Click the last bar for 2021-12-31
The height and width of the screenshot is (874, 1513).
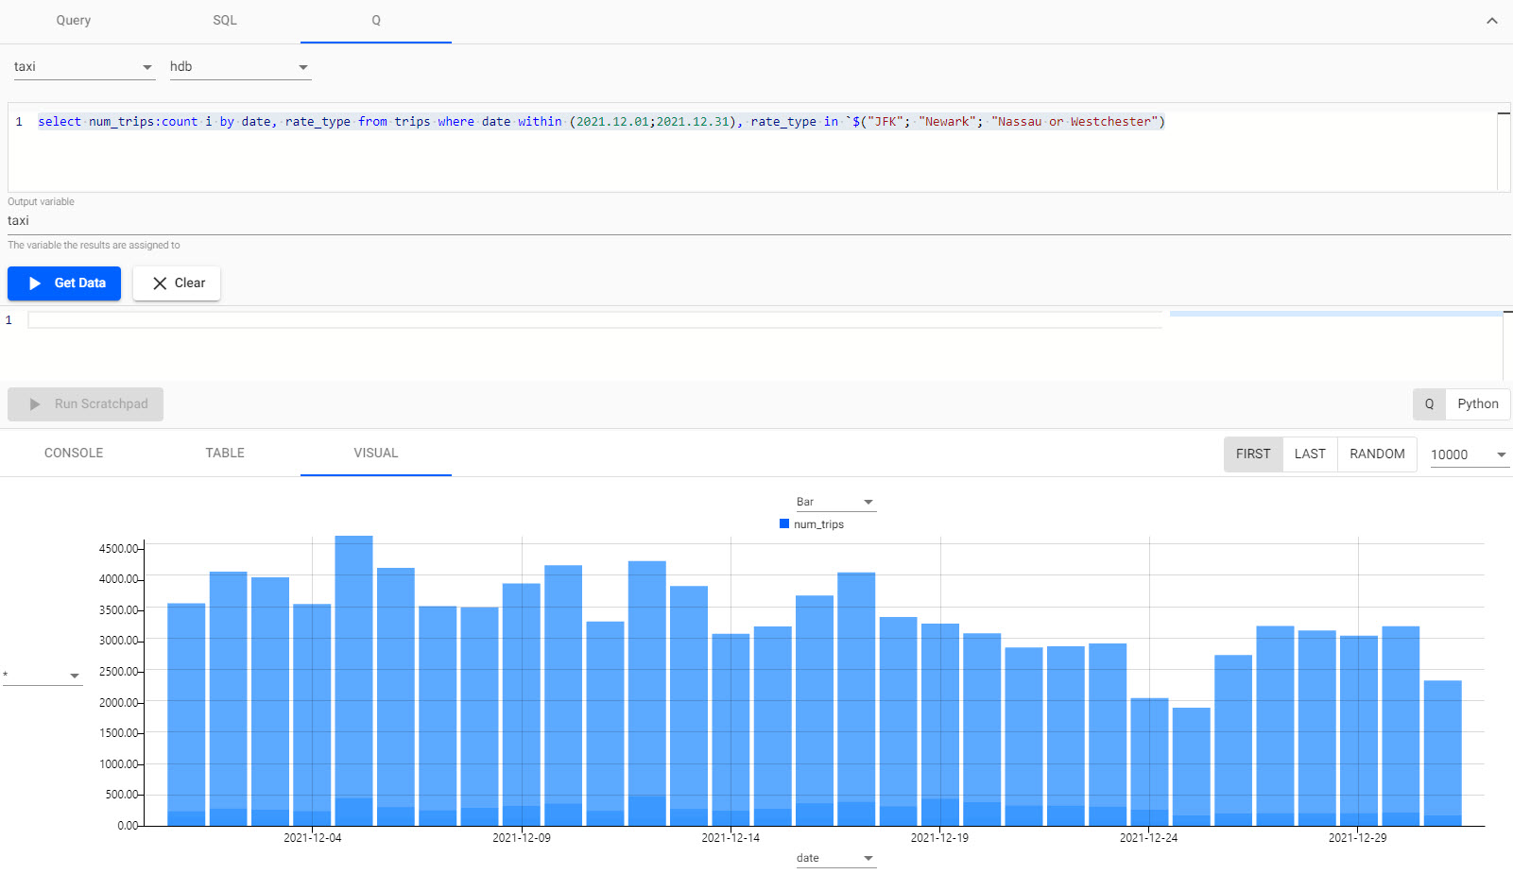pyautogui.click(x=1443, y=753)
